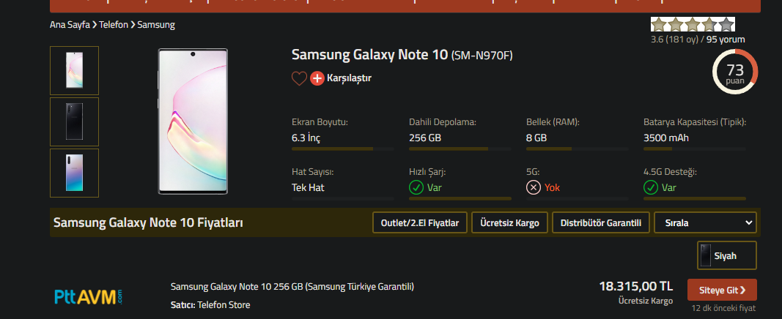Click the 4.5G Desteği check icon

[651, 187]
